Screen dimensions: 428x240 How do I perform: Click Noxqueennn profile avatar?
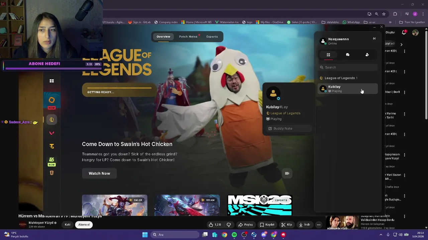coord(323,41)
